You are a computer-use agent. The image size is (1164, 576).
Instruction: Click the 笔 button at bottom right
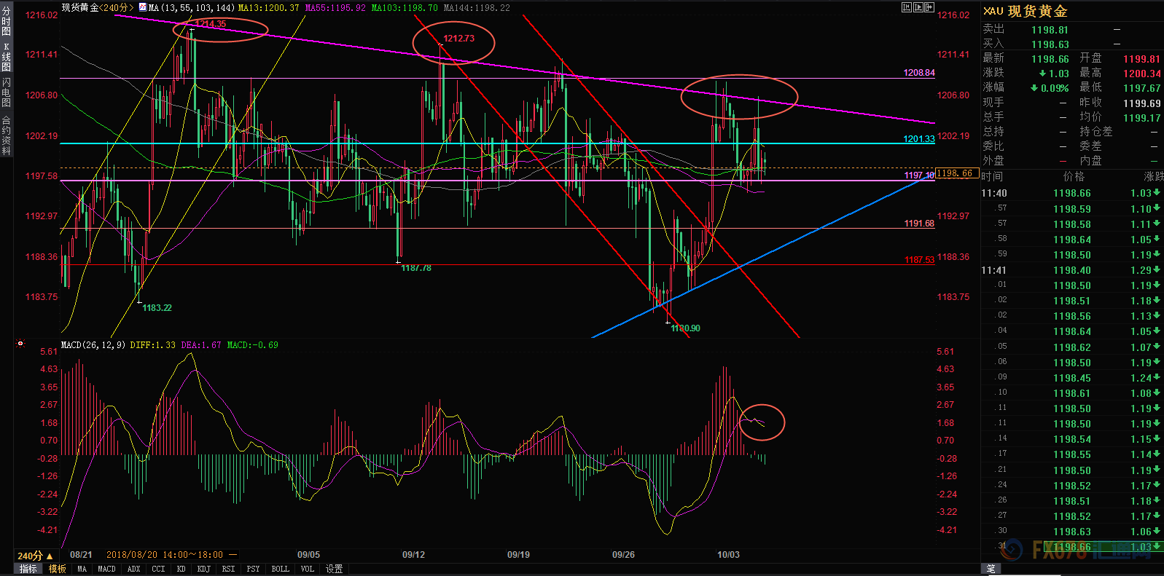click(x=991, y=569)
